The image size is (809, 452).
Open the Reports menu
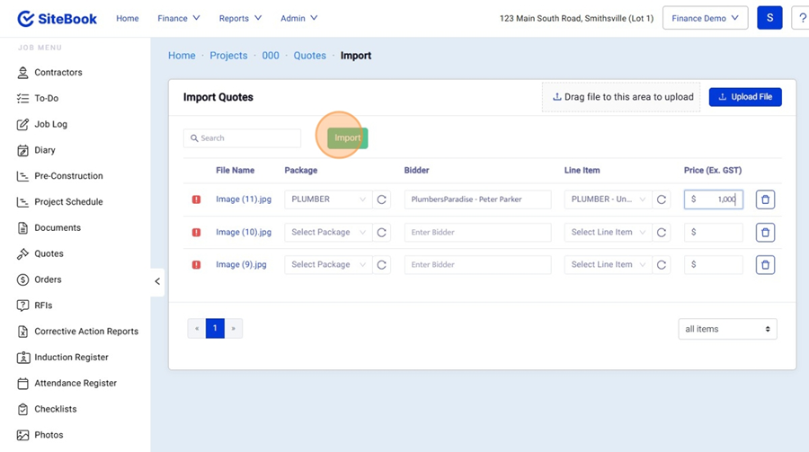click(240, 18)
